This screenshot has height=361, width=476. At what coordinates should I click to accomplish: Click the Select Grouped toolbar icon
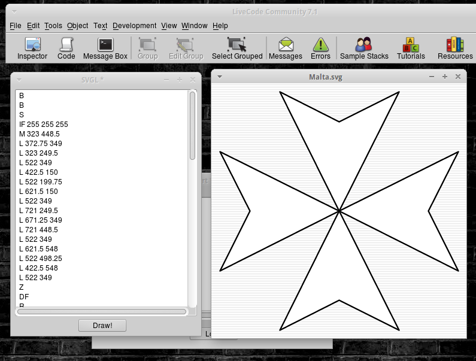(237, 48)
